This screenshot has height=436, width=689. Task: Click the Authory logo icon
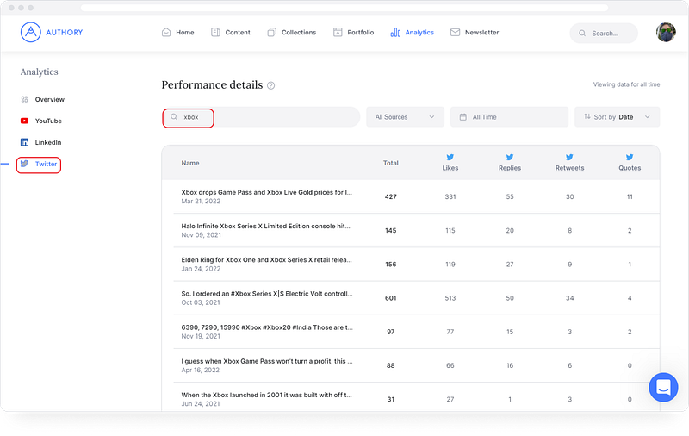pos(30,32)
